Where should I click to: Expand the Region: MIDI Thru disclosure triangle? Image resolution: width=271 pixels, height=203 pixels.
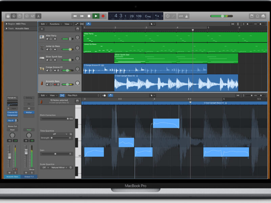(x=6, y=24)
